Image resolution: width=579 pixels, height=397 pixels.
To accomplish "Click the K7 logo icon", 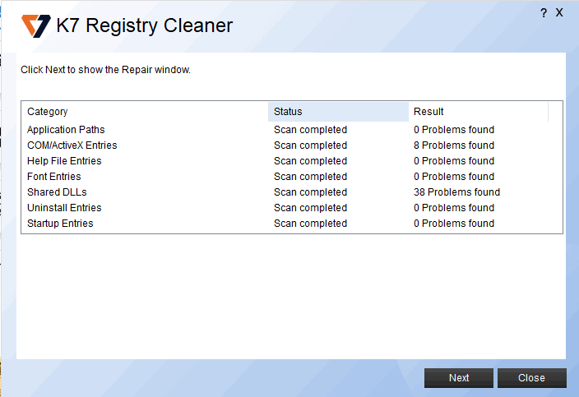I will (36, 25).
